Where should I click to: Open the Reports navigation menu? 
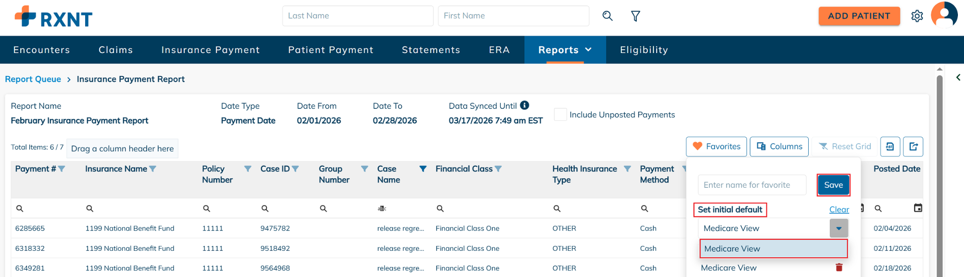565,50
